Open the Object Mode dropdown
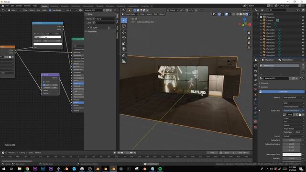The height and width of the screenshot is (172, 306). coord(130,14)
